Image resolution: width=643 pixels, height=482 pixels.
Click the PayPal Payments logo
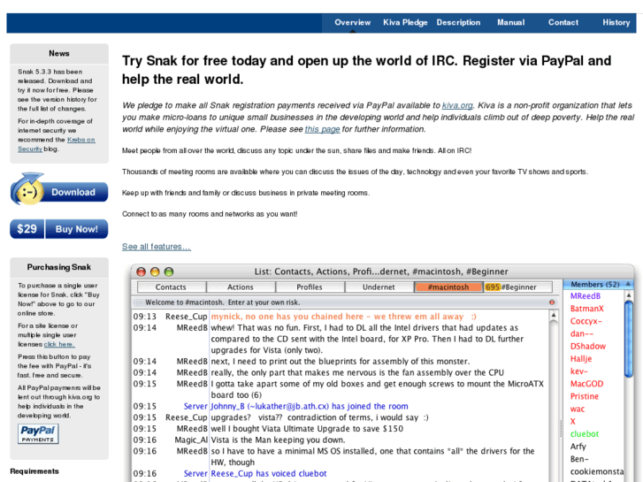tap(38, 434)
